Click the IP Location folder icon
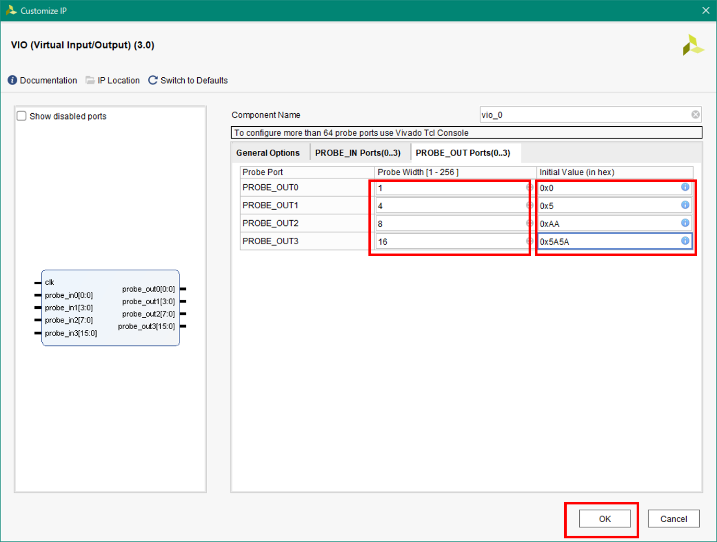 click(x=90, y=80)
